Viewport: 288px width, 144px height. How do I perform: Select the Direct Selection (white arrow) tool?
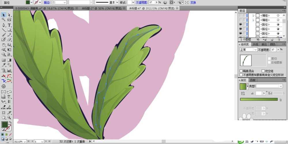[9, 15]
